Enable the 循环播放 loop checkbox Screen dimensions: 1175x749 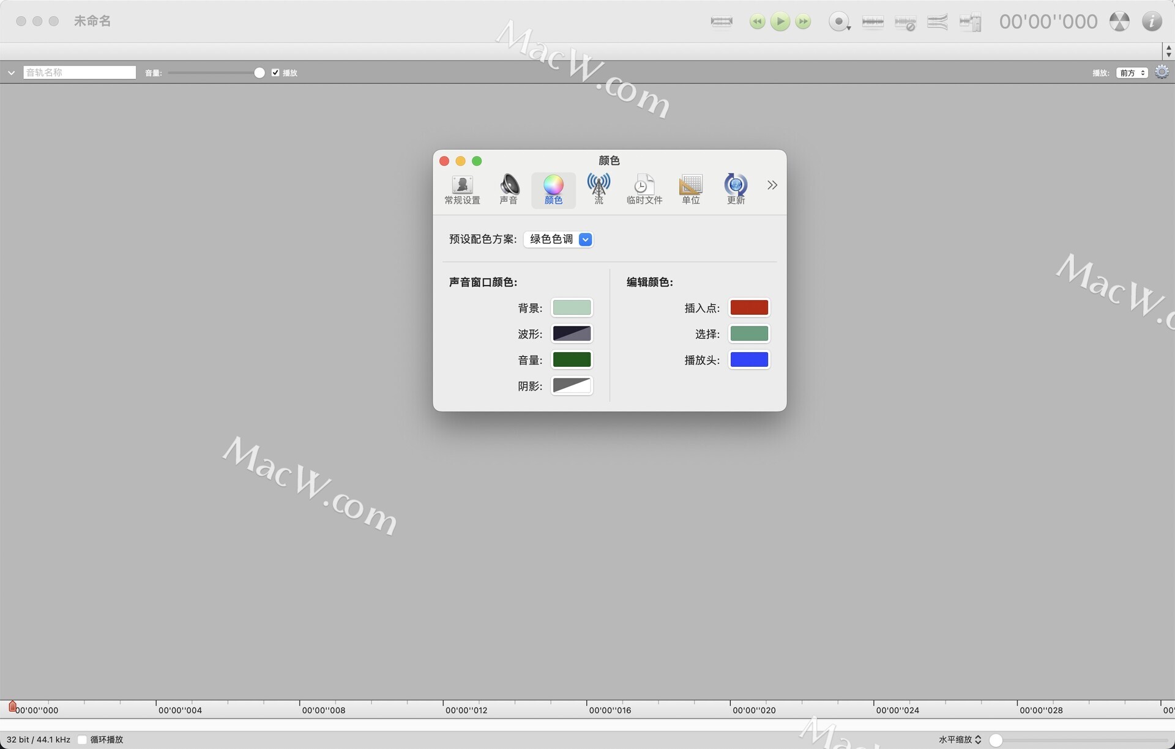82,740
